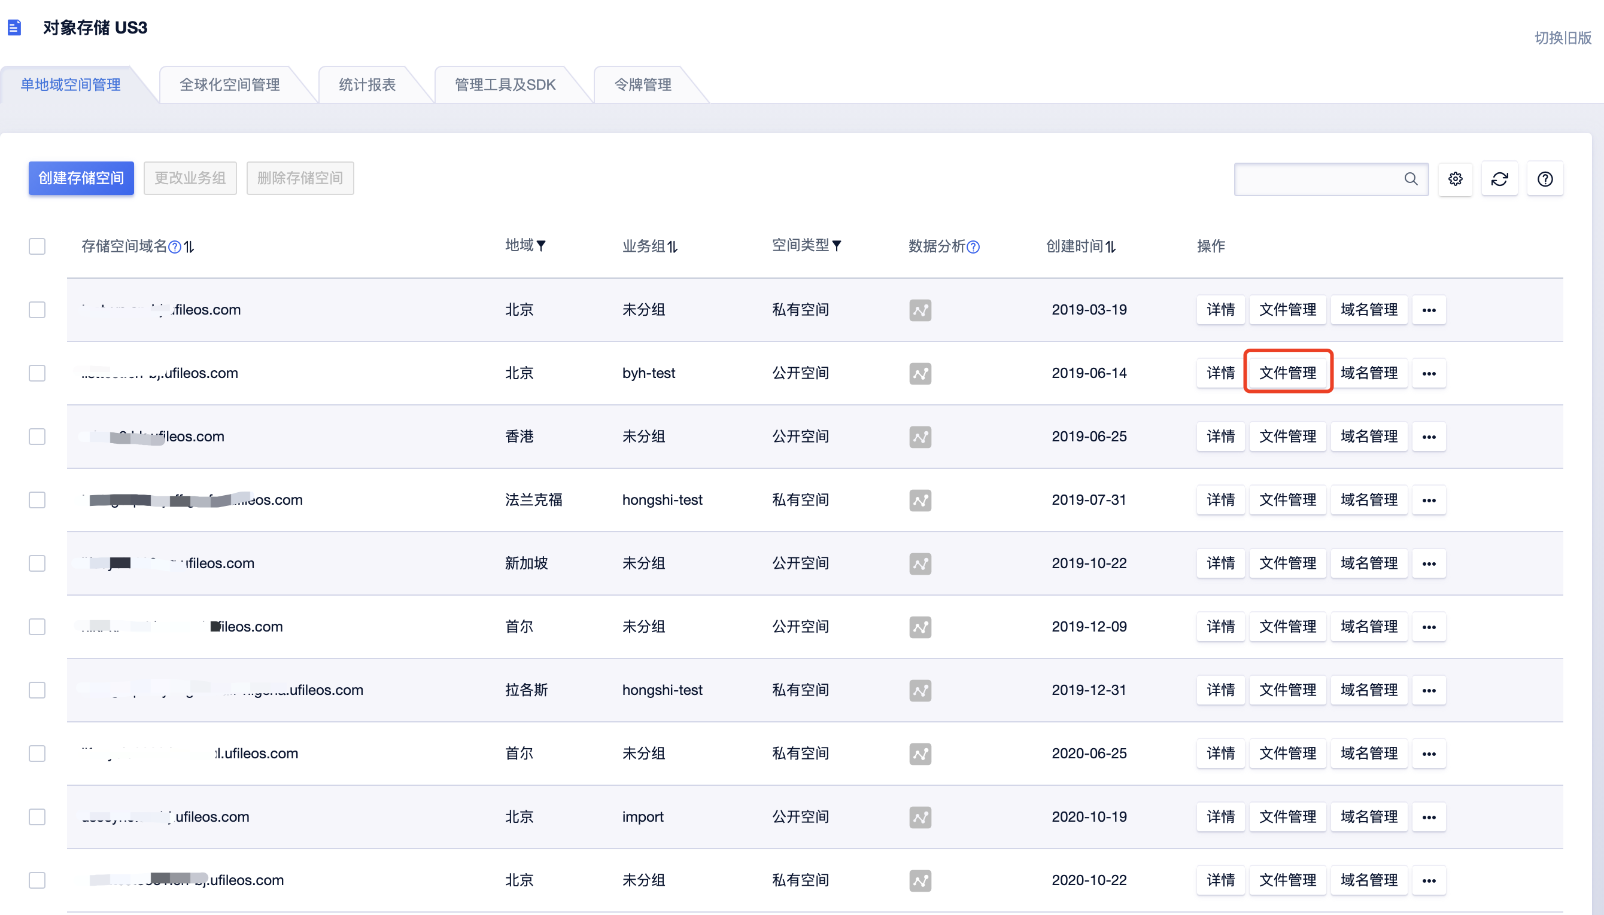
Task: Click the 数据分析 column help icon
Action: click(973, 247)
